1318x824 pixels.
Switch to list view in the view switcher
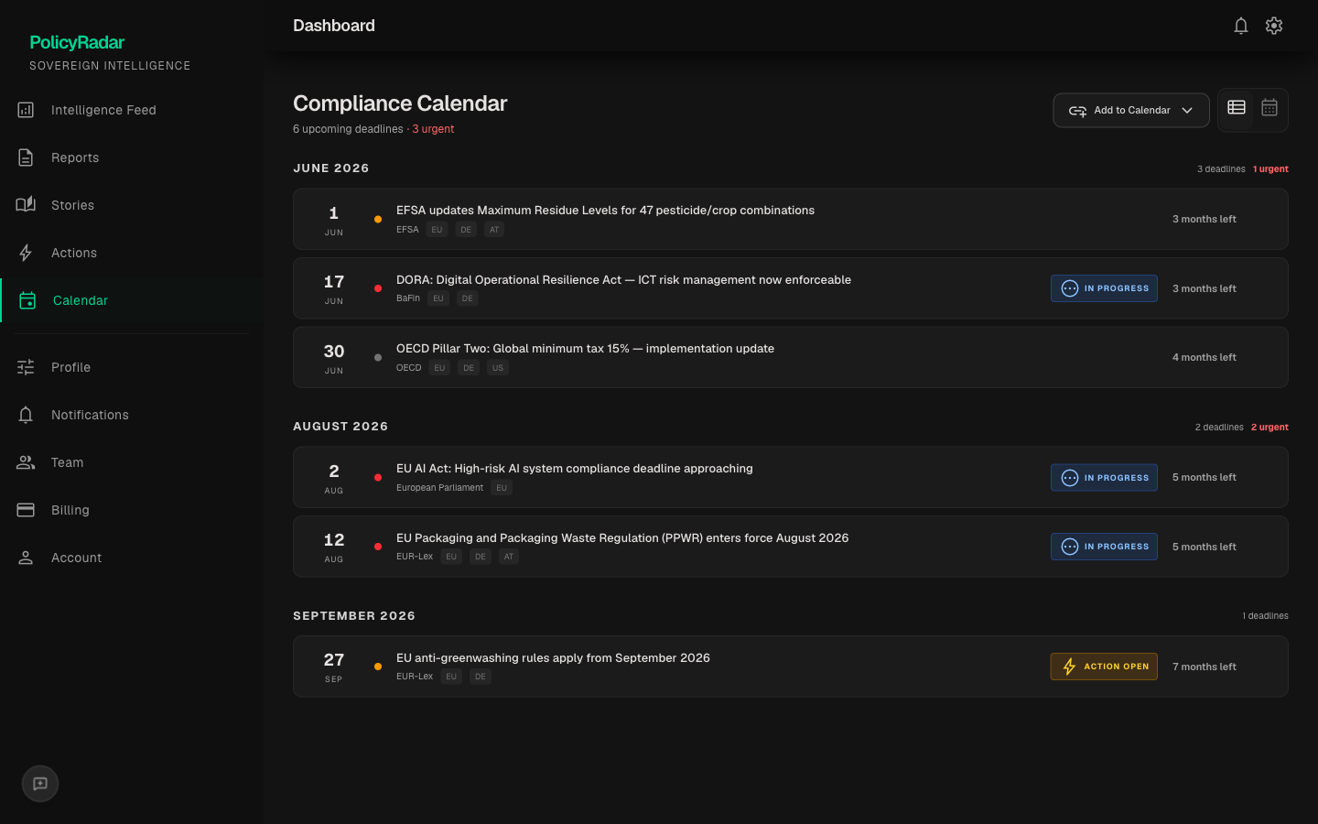[1237, 107]
